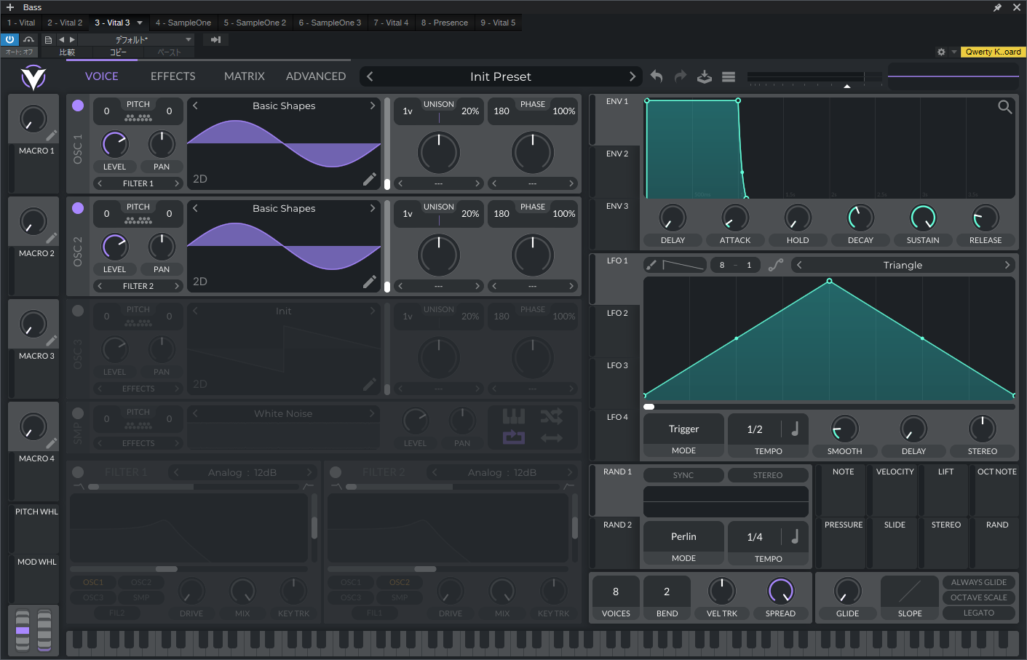Save the preset with the download icon

coord(705,76)
